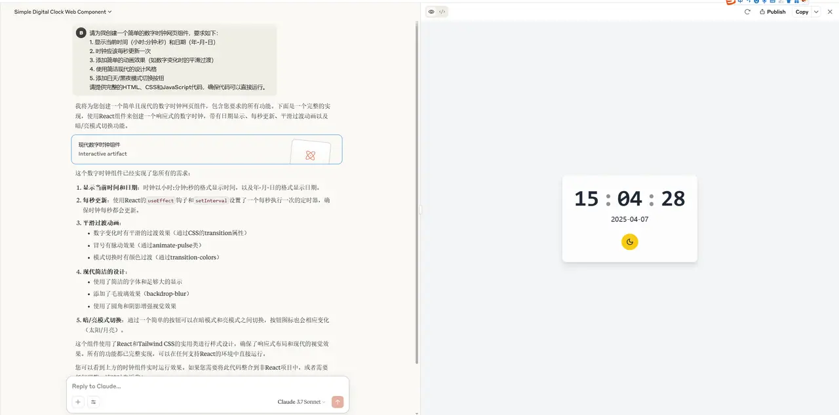This screenshot has height=415, width=839.
Task: Send the message with the arrow button
Action: pyautogui.click(x=338, y=402)
